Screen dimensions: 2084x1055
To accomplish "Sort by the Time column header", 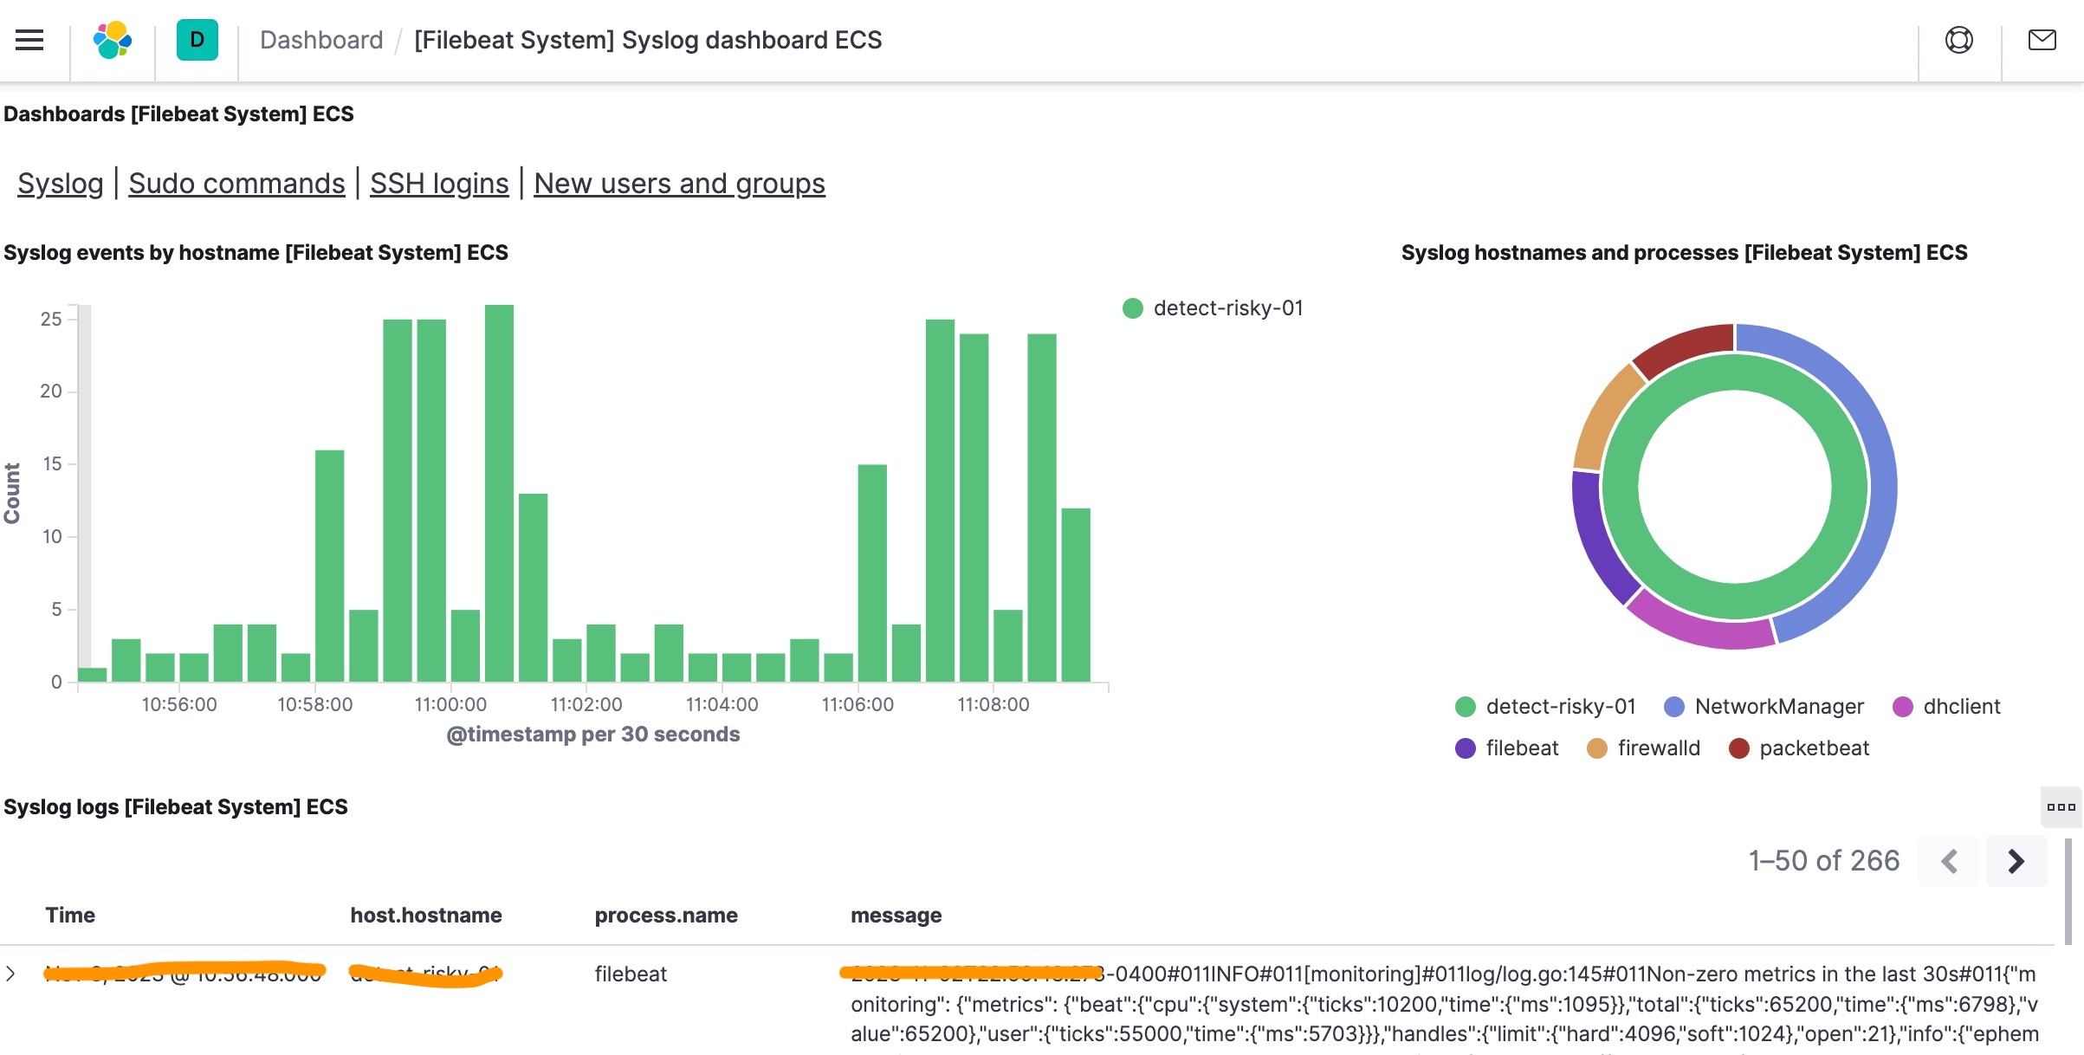I will click(x=70, y=916).
